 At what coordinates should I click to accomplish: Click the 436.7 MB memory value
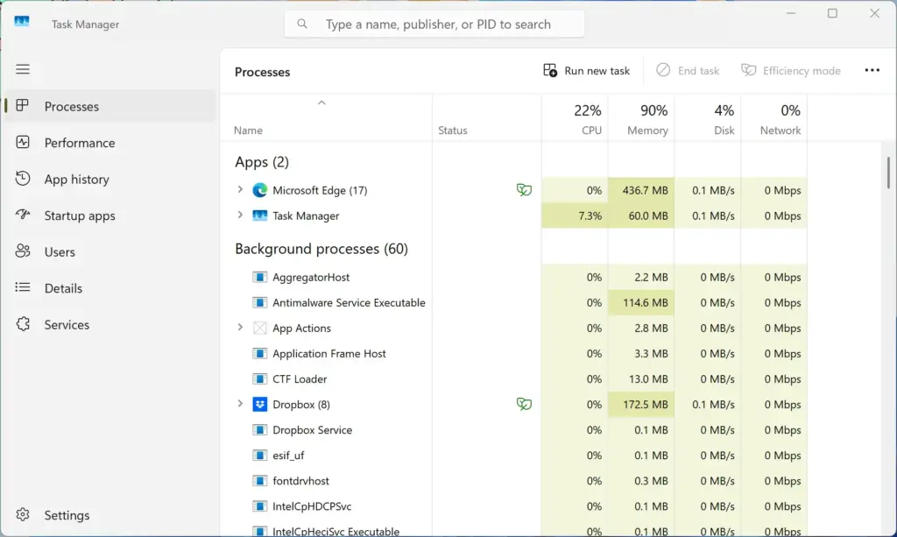click(645, 190)
